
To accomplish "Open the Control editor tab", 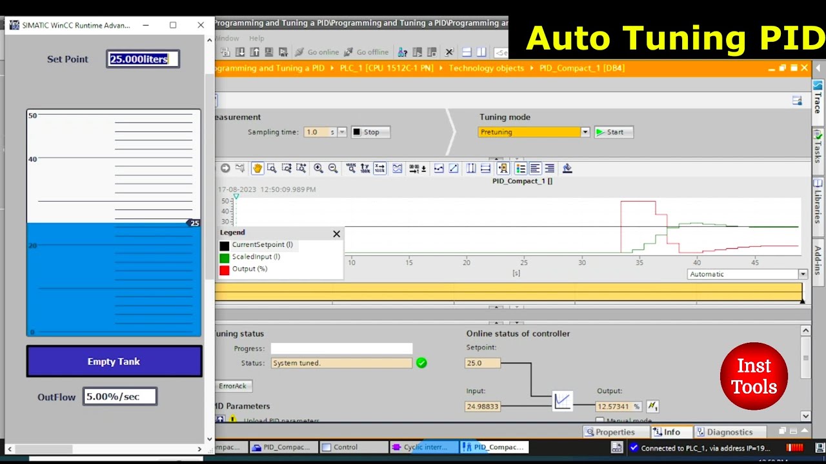I will coord(352,447).
